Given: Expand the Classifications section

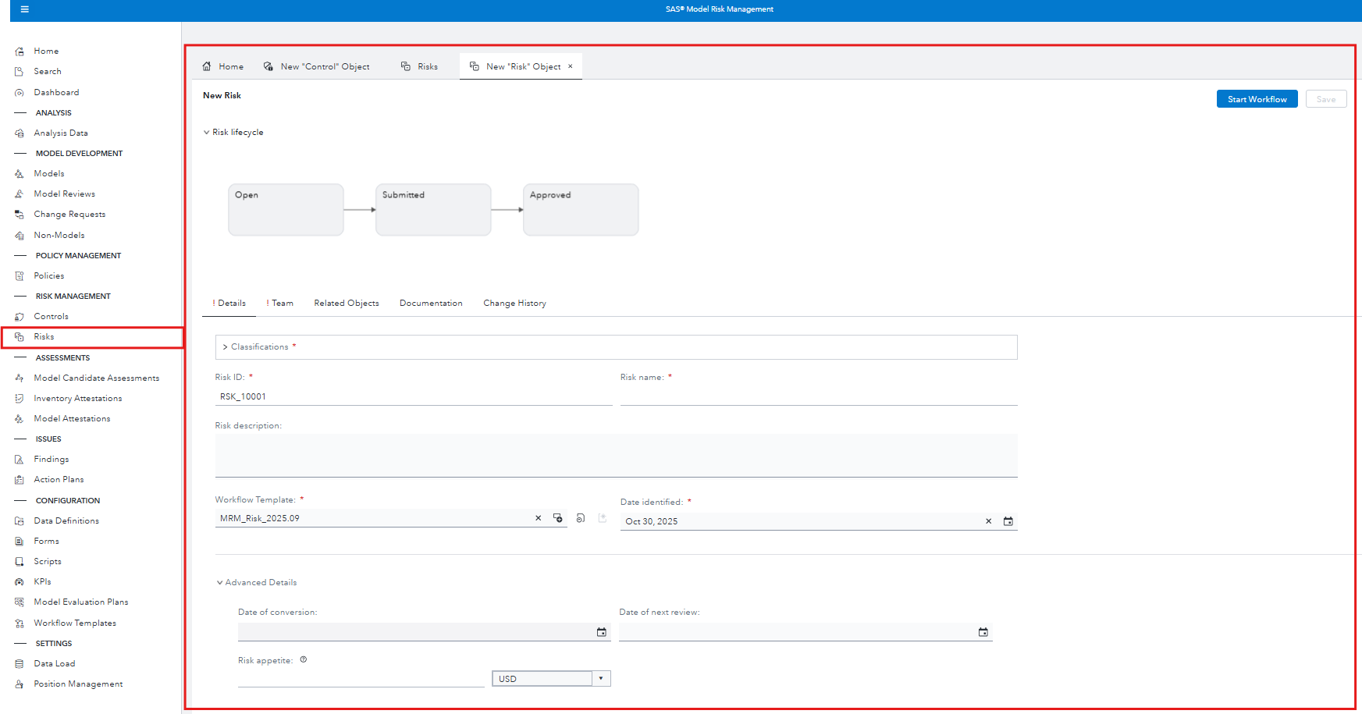Looking at the screenshot, I should pos(226,346).
